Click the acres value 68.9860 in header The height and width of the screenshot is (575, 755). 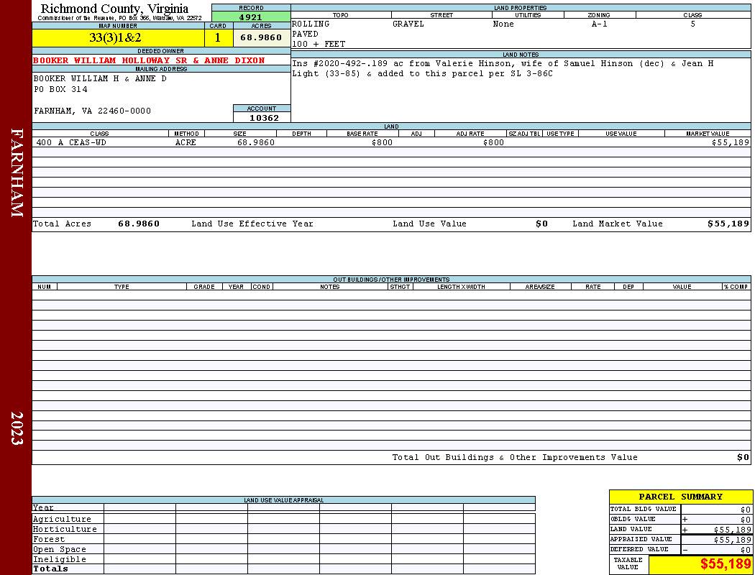[x=261, y=37]
